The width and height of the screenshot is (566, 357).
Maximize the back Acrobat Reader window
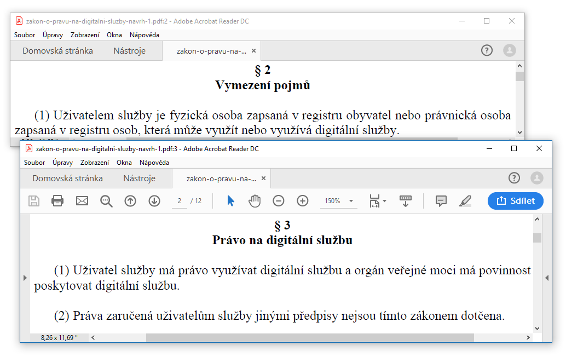pyautogui.click(x=487, y=21)
